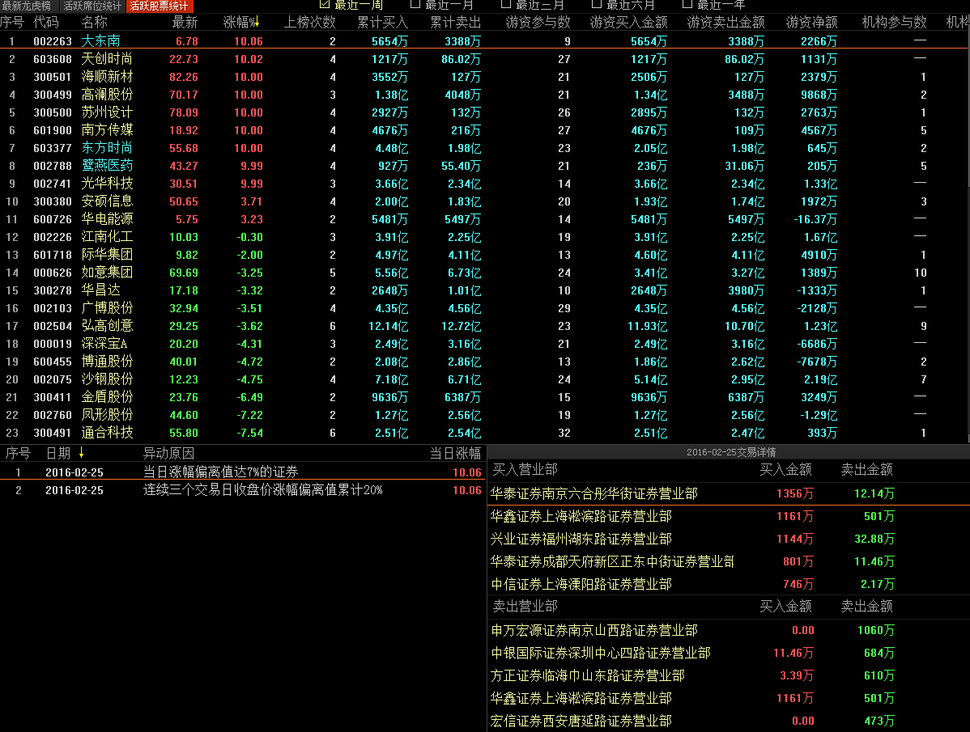This screenshot has height=732, width=970.
Task: Click stock code 002263
Action: (53, 41)
